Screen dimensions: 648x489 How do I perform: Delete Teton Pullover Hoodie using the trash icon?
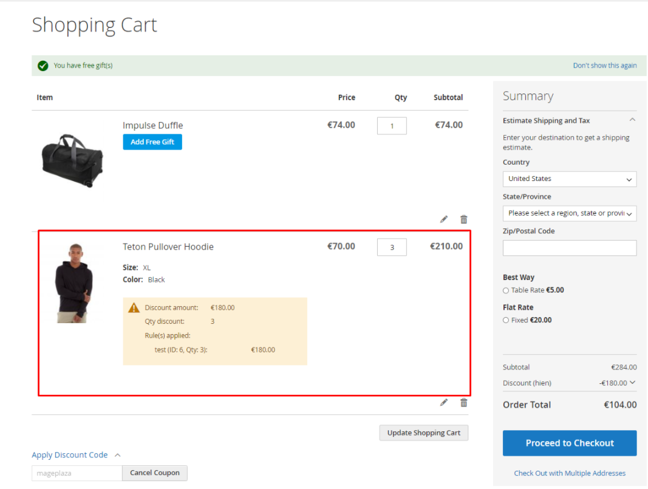pos(464,402)
